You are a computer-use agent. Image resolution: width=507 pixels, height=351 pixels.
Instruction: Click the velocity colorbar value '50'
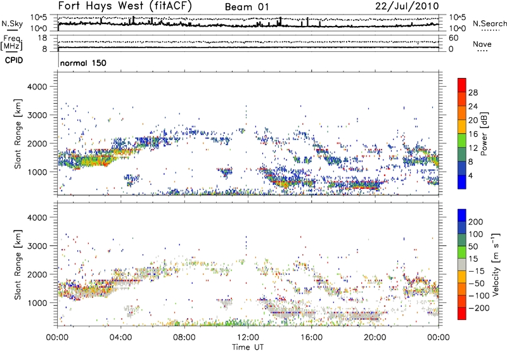click(473, 246)
